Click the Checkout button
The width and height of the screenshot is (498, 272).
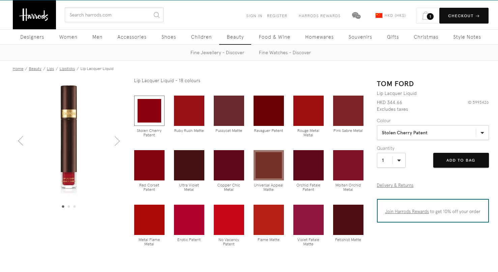(x=464, y=15)
